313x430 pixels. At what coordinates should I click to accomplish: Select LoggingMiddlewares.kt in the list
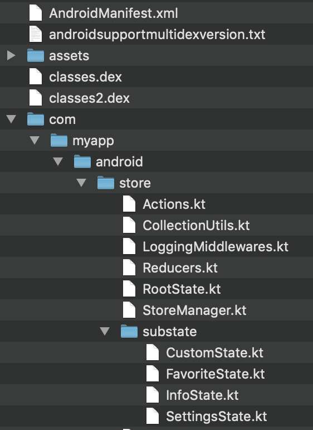click(156, 246)
